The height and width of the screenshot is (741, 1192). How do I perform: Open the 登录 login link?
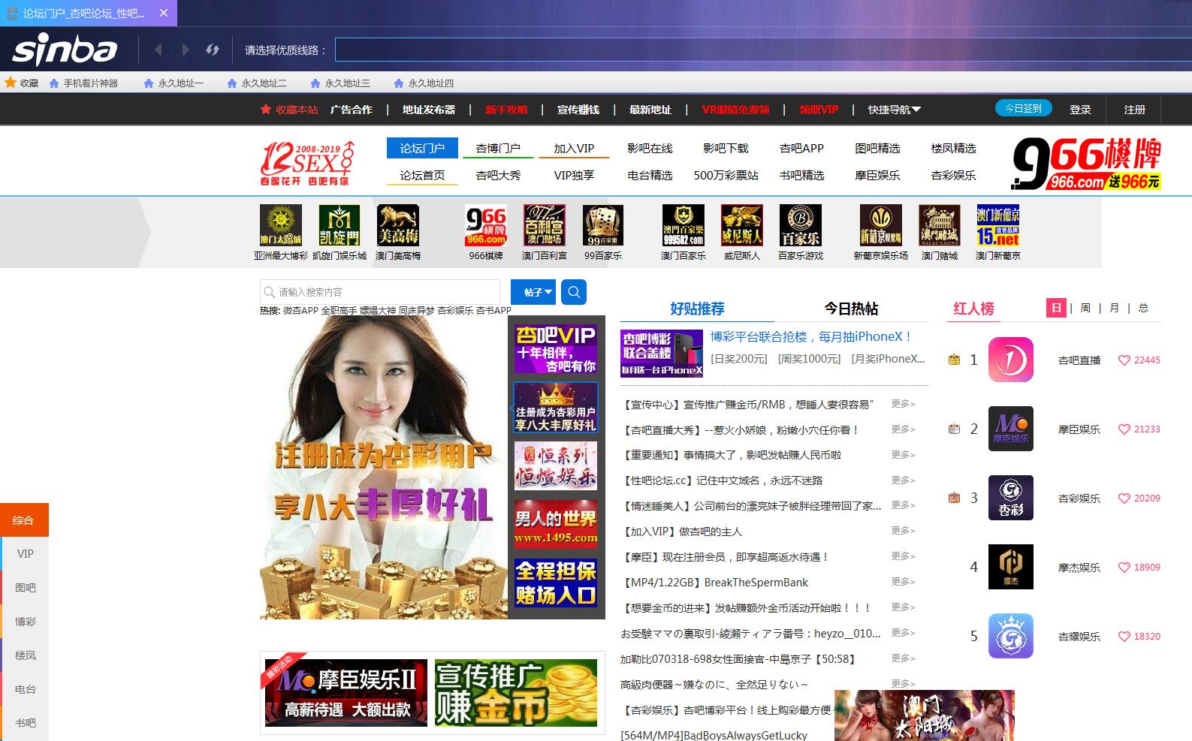(x=1080, y=110)
